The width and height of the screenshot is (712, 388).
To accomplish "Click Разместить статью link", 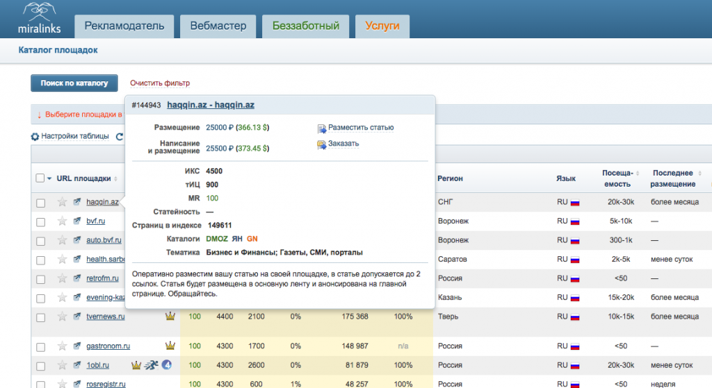I will 361,128.
